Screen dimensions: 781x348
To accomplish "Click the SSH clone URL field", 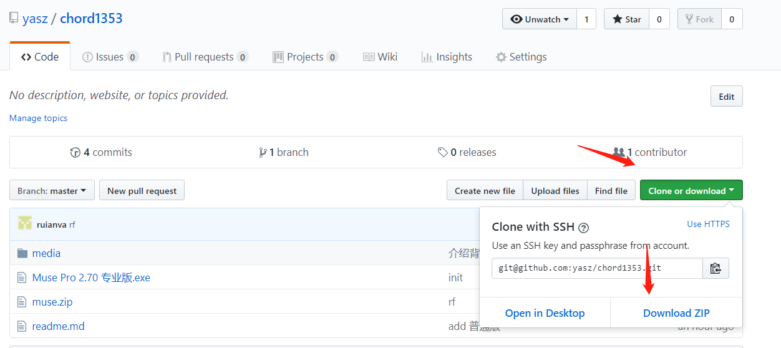I will [x=597, y=268].
